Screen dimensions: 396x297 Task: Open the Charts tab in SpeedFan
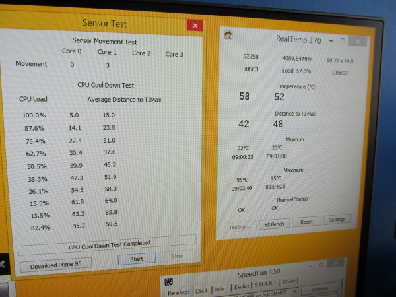pyautogui.click(x=289, y=281)
